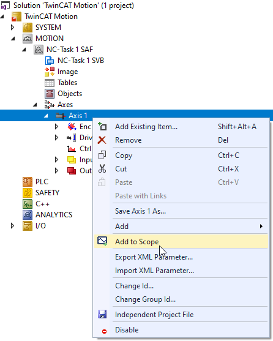This screenshot has width=273, height=341.
Task: Click the Copy menu icon
Action: [102, 156]
